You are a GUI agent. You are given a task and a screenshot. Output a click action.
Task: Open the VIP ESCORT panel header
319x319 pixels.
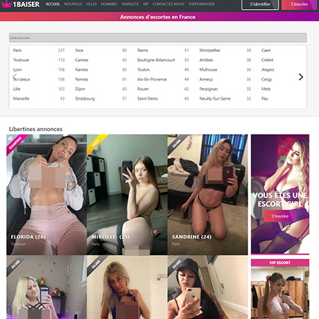(280, 263)
